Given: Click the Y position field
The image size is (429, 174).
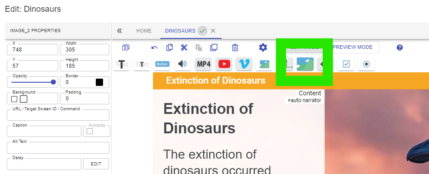Looking at the screenshot, I should coord(32,66).
